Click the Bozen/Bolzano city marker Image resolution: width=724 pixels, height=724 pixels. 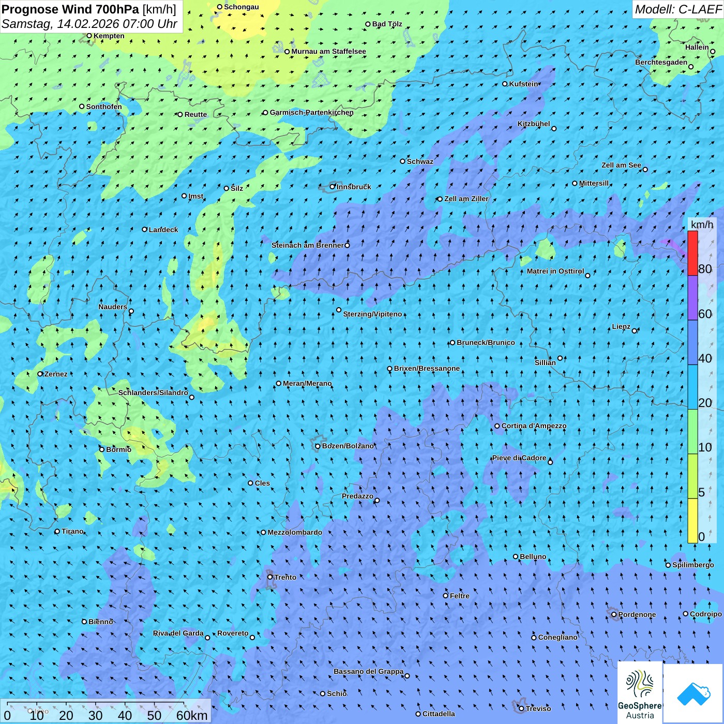[x=318, y=446]
